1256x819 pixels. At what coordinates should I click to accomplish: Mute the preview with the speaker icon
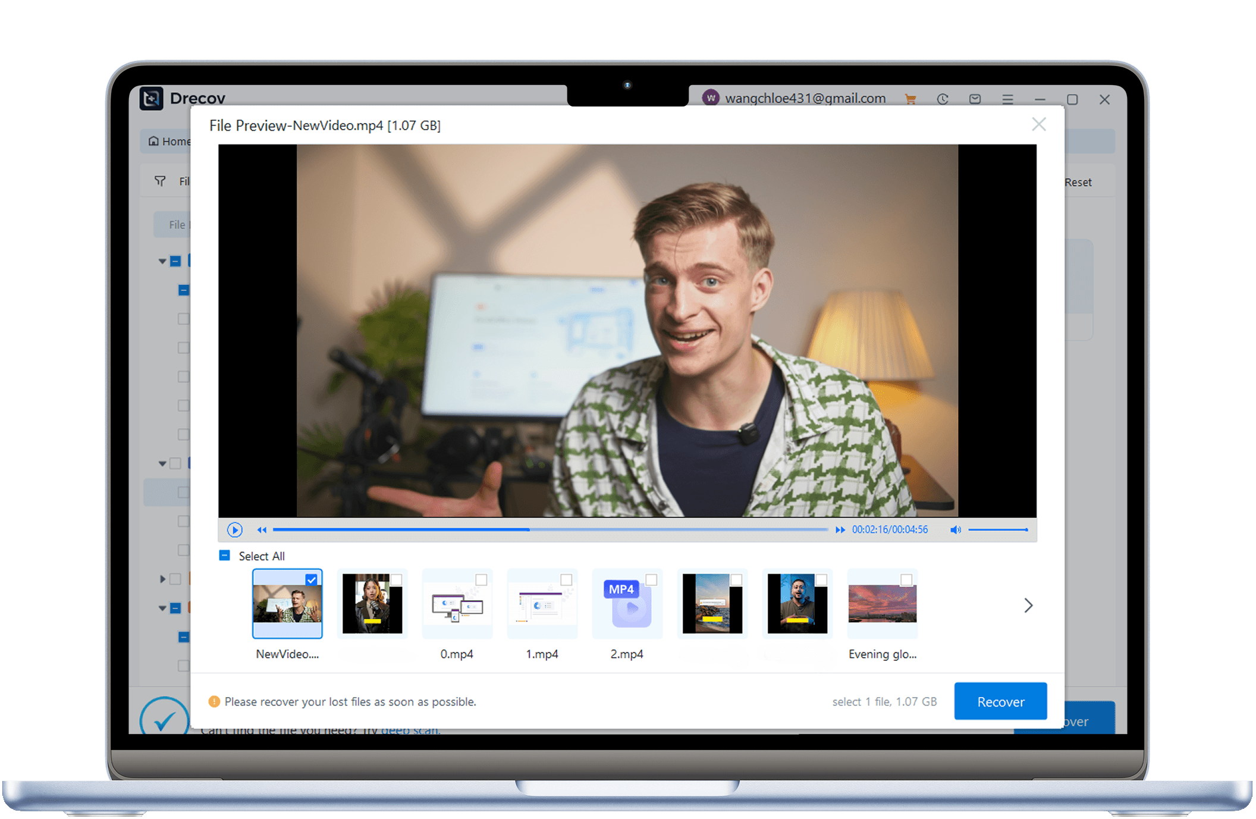pyautogui.click(x=955, y=529)
